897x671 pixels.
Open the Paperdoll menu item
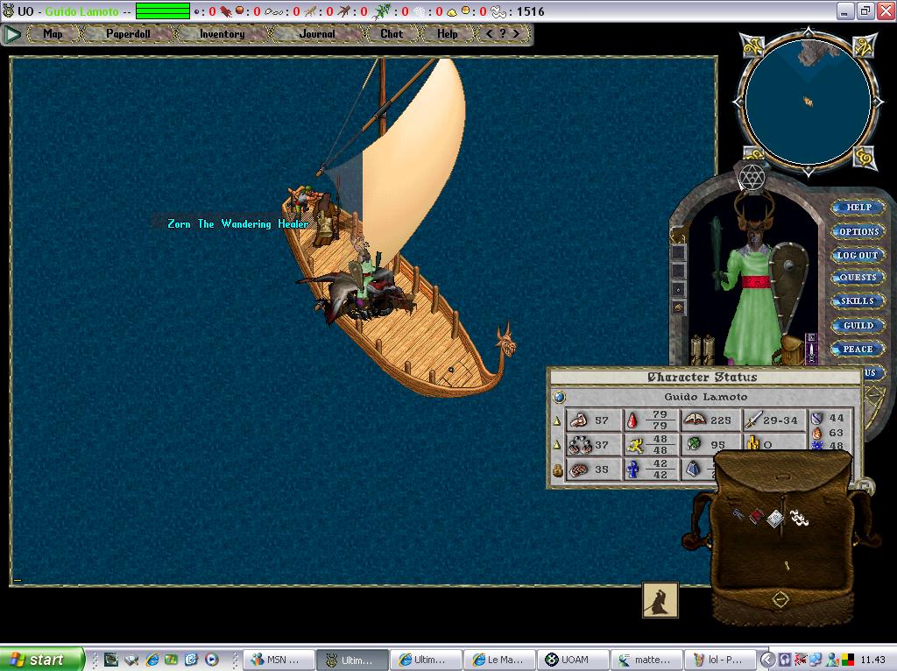(128, 34)
